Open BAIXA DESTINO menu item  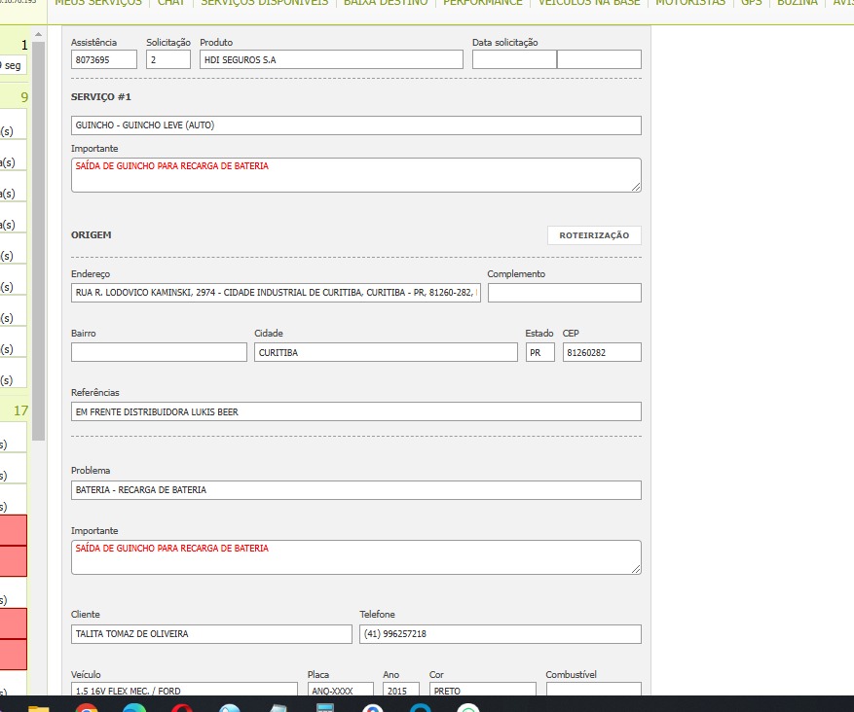pos(386,3)
